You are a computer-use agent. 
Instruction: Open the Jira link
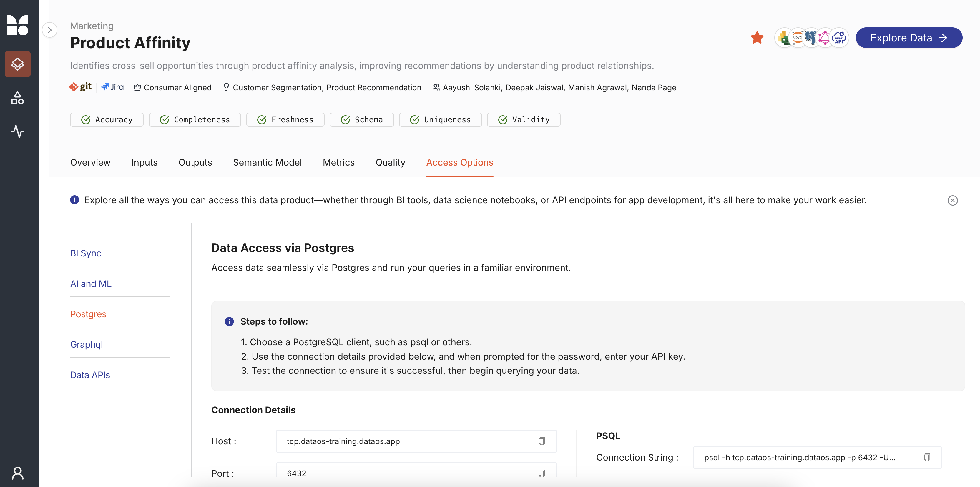(x=113, y=87)
